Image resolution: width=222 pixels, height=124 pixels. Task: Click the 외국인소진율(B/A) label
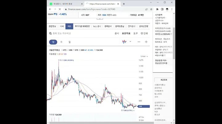162,34
